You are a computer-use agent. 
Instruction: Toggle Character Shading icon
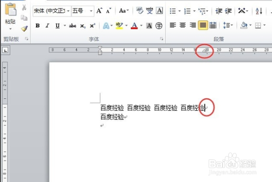[x=149, y=26]
